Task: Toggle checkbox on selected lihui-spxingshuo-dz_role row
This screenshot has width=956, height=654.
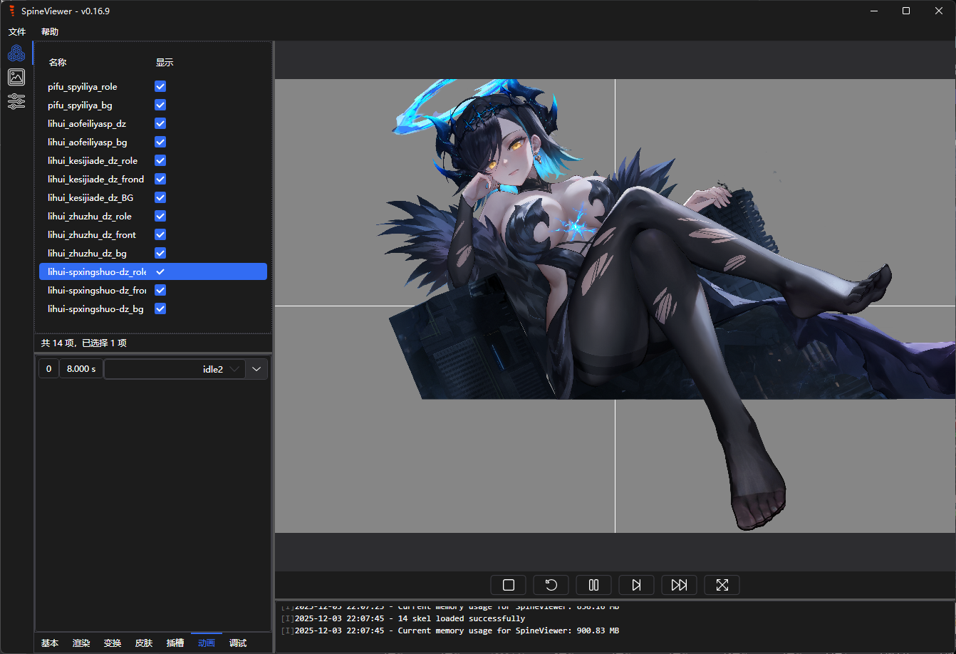Action: [x=160, y=271]
